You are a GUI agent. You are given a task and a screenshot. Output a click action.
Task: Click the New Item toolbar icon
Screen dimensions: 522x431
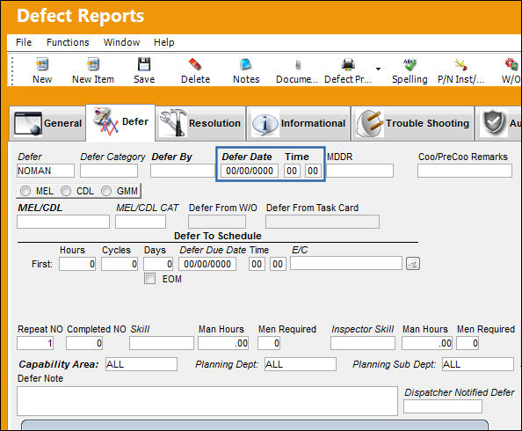point(93,64)
